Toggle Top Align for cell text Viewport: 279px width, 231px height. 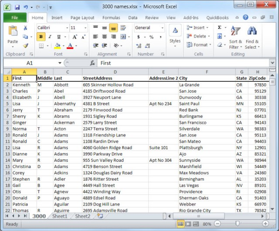(x=95, y=27)
